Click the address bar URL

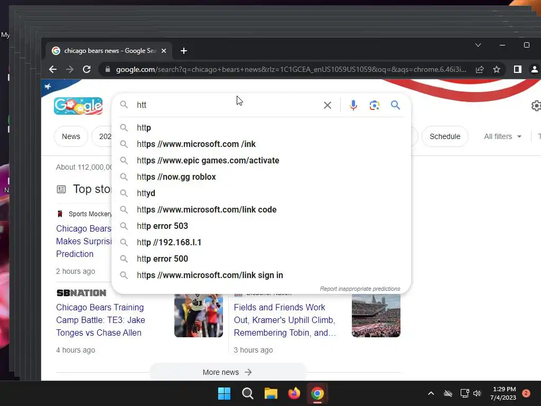(291, 69)
